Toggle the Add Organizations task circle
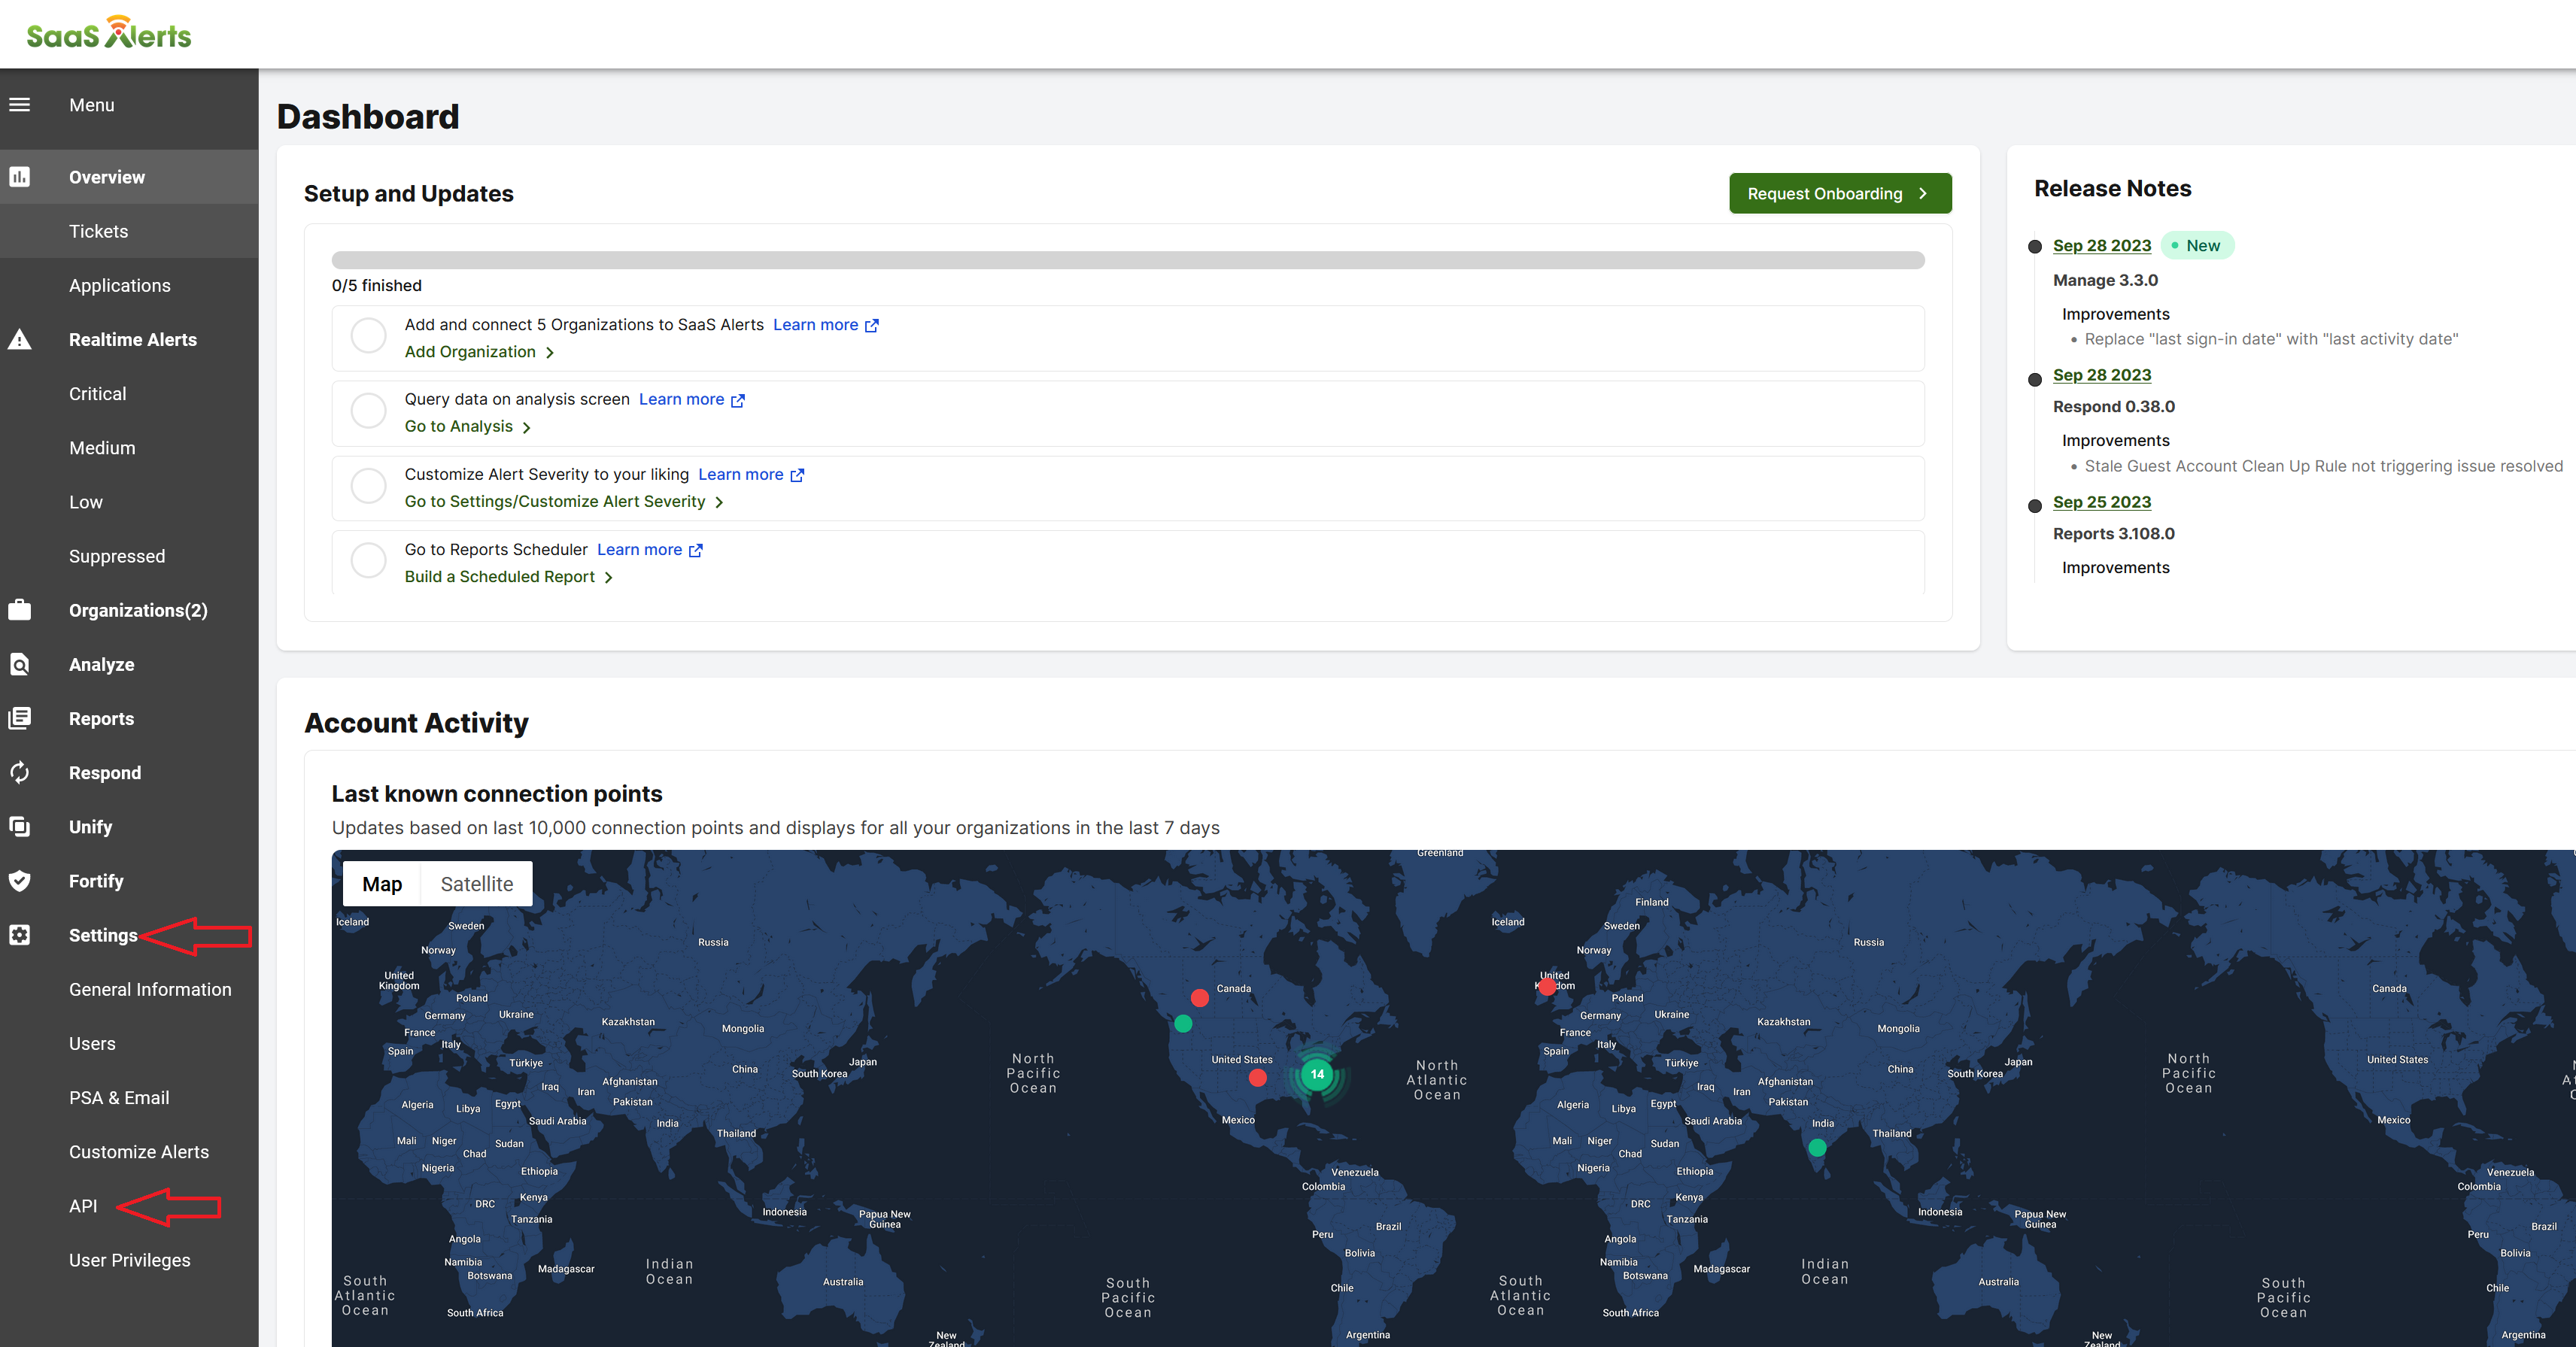 (x=369, y=336)
